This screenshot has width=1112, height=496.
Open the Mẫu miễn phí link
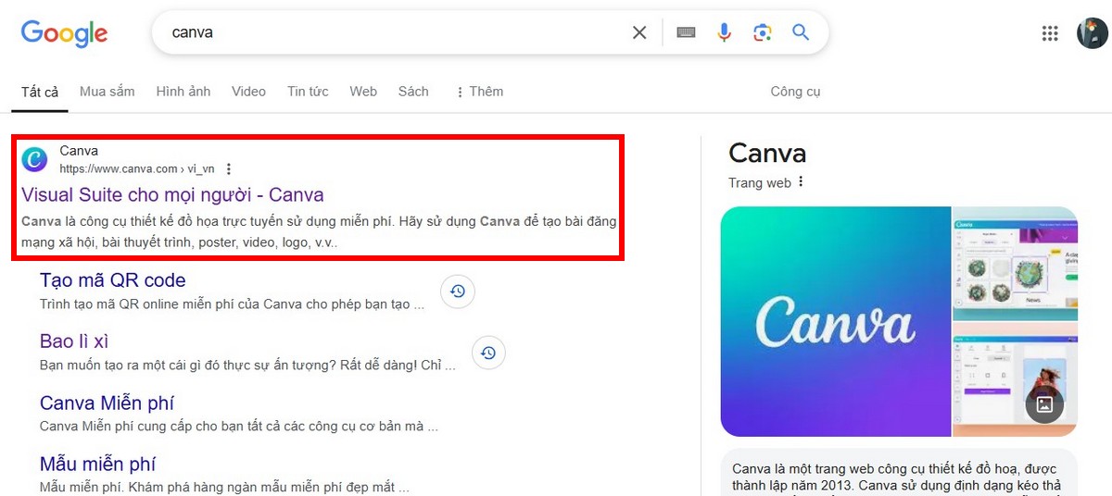pyautogui.click(x=97, y=465)
